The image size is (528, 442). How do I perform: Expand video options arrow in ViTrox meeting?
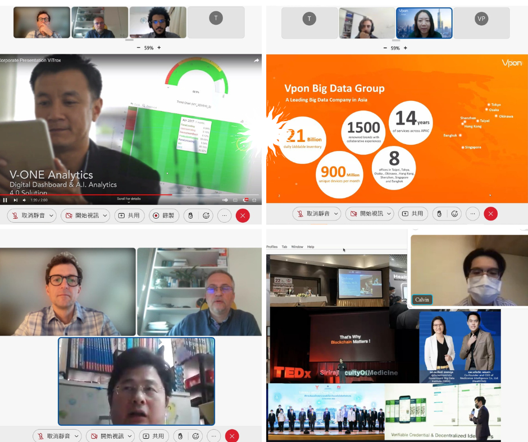pos(105,215)
